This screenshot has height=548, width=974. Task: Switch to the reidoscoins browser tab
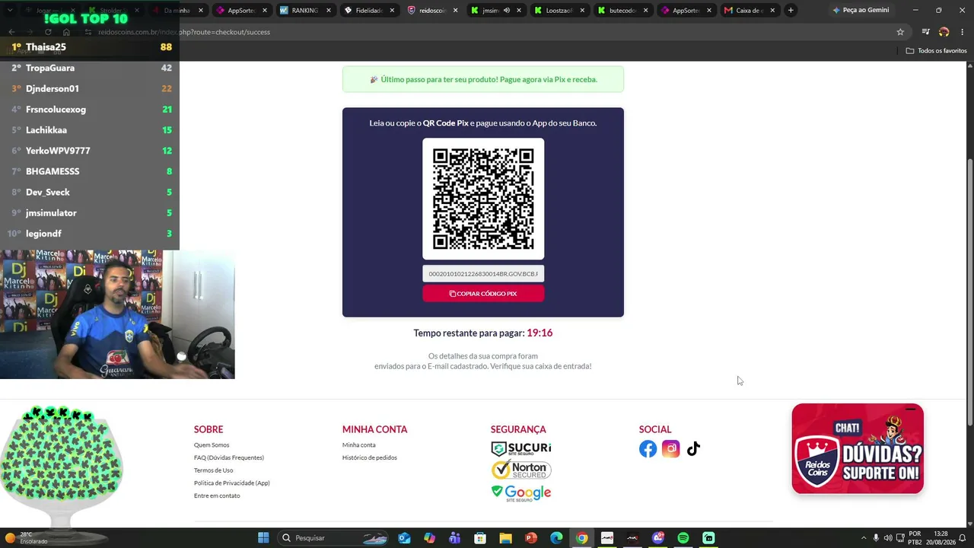tap(432, 11)
